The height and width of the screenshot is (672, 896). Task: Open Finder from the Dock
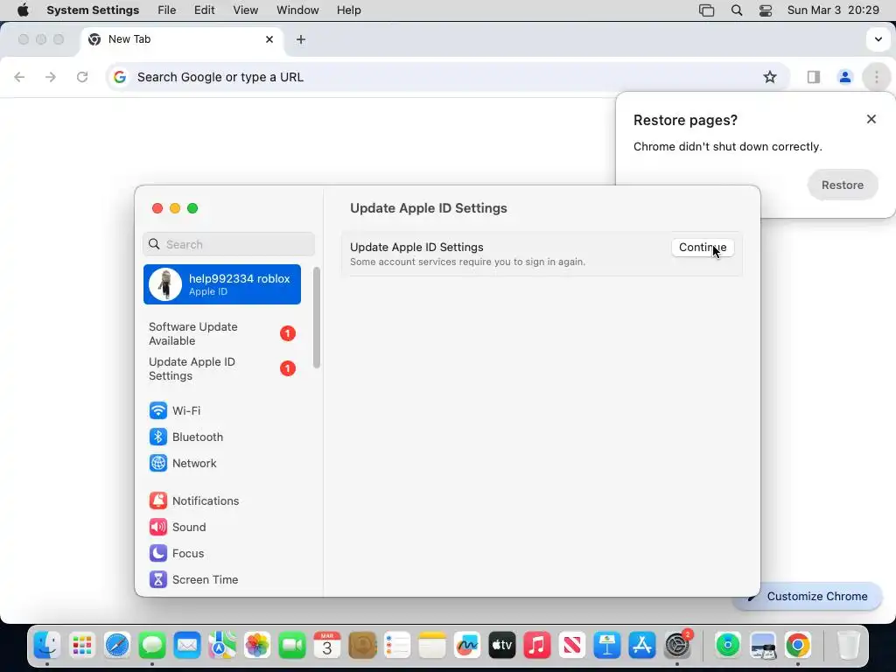click(47, 646)
